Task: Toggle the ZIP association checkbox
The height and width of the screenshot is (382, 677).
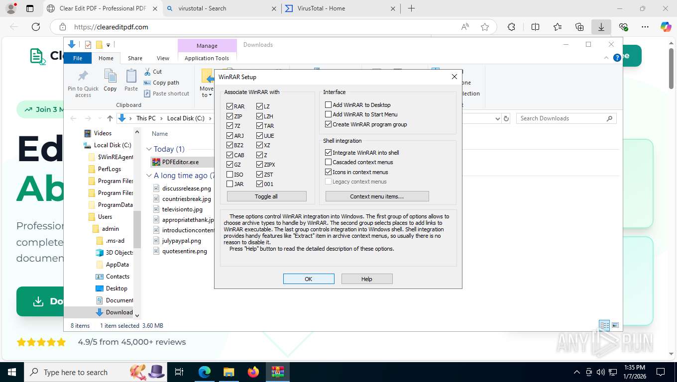Action: pos(229,116)
